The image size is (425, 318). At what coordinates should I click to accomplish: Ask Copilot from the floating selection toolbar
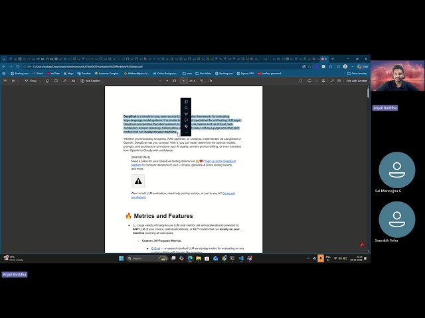[186, 127]
